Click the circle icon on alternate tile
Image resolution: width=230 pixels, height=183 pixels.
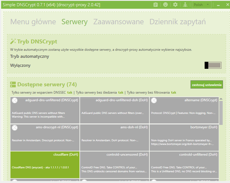tap(154, 100)
